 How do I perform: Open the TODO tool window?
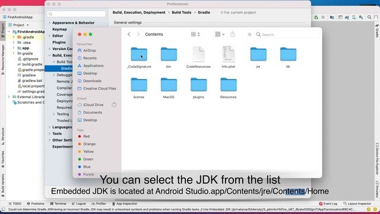pyautogui.click(x=15, y=203)
